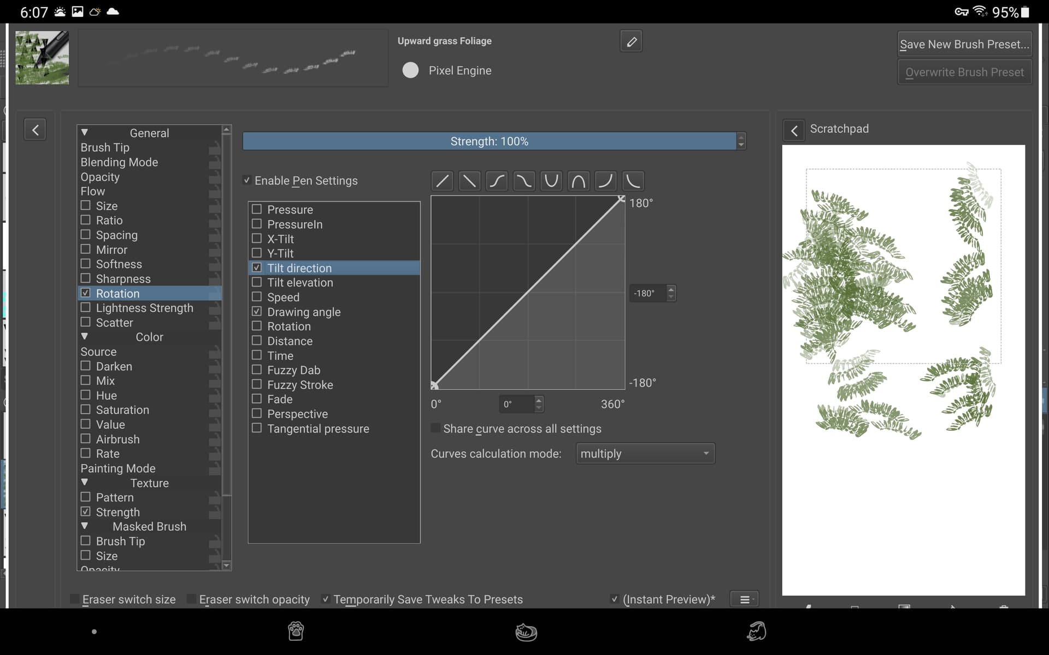Select the linear falling curve preset
Viewport: 1049px width, 655px height.
point(469,181)
